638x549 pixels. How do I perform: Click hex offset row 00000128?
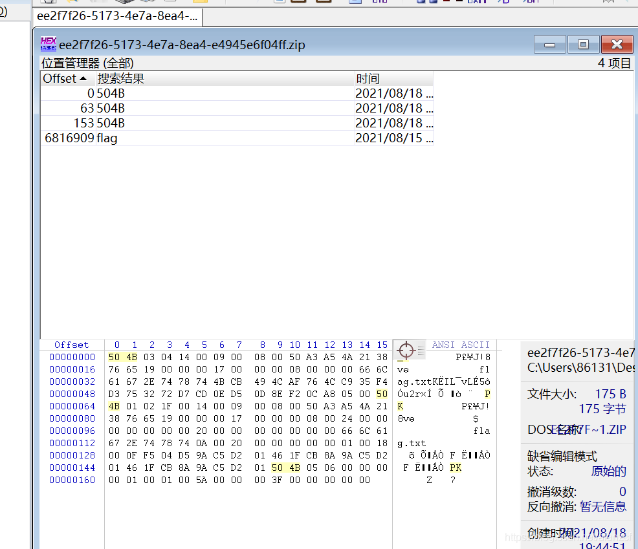point(72,455)
